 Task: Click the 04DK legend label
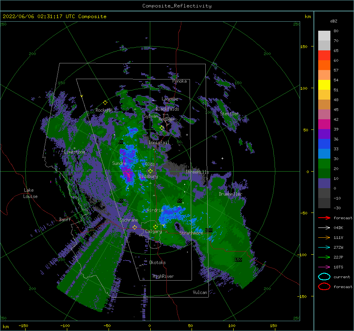tap(338, 228)
